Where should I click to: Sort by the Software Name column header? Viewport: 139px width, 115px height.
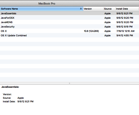(x=41, y=9)
